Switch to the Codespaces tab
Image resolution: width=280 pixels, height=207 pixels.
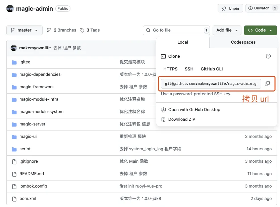pos(243,42)
